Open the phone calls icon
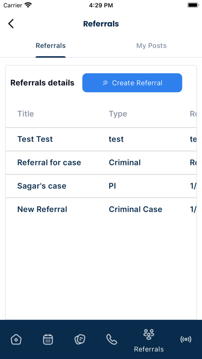Viewport: 202px width, 359px height. click(112, 339)
